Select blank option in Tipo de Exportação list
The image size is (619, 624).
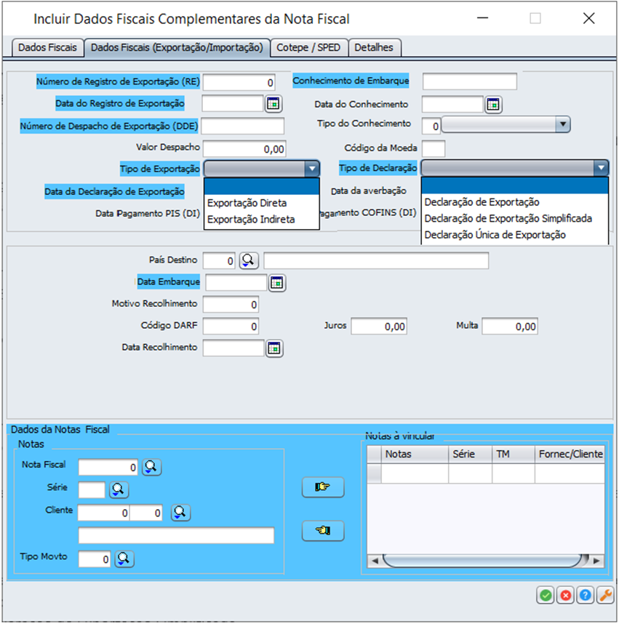[262, 187]
